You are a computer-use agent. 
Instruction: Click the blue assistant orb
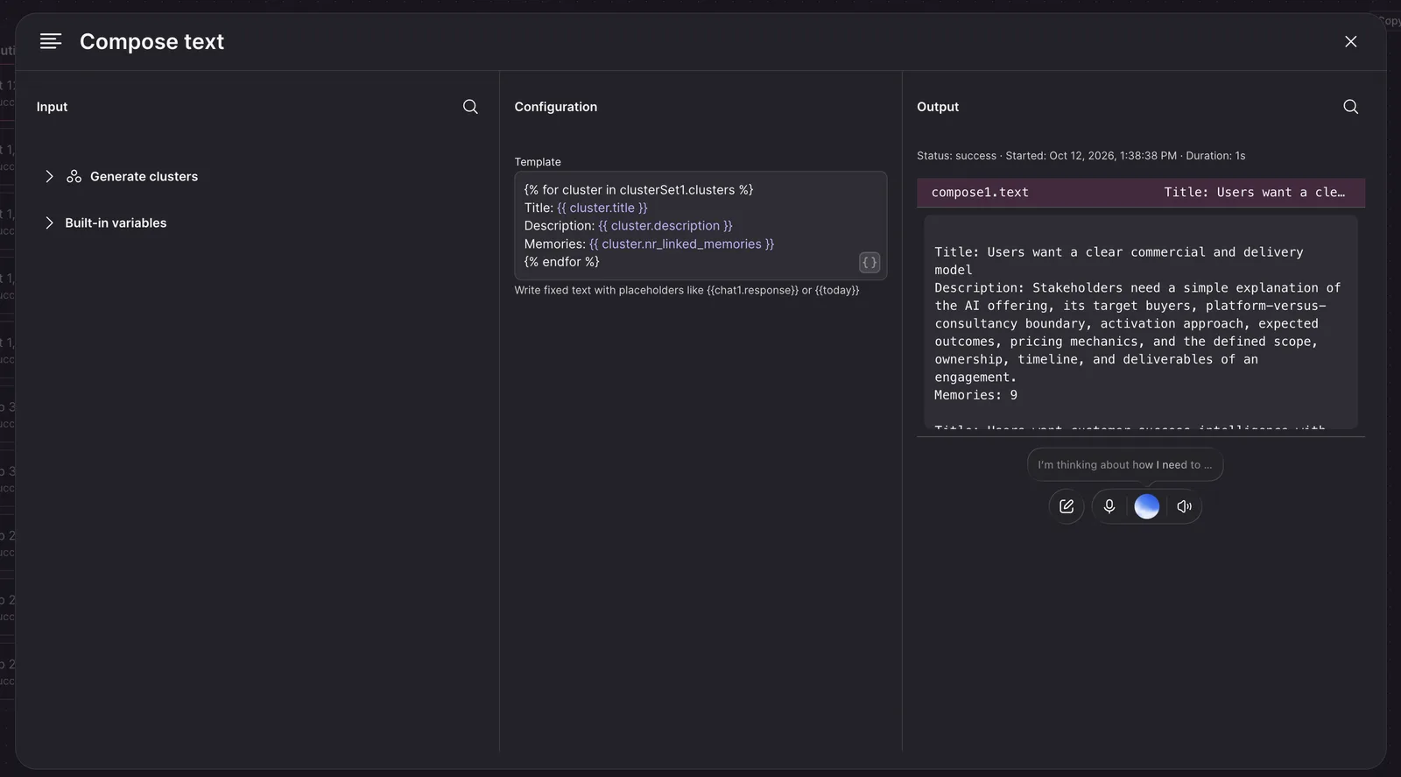point(1147,506)
